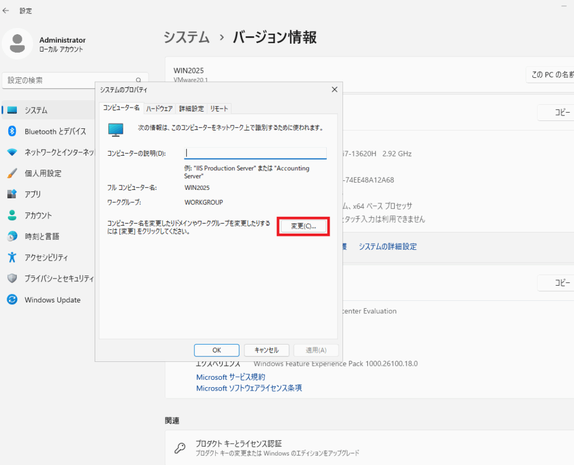574x465 pixels.
Task: Click the Accounts person icon
Action: [x=12, y=215]
